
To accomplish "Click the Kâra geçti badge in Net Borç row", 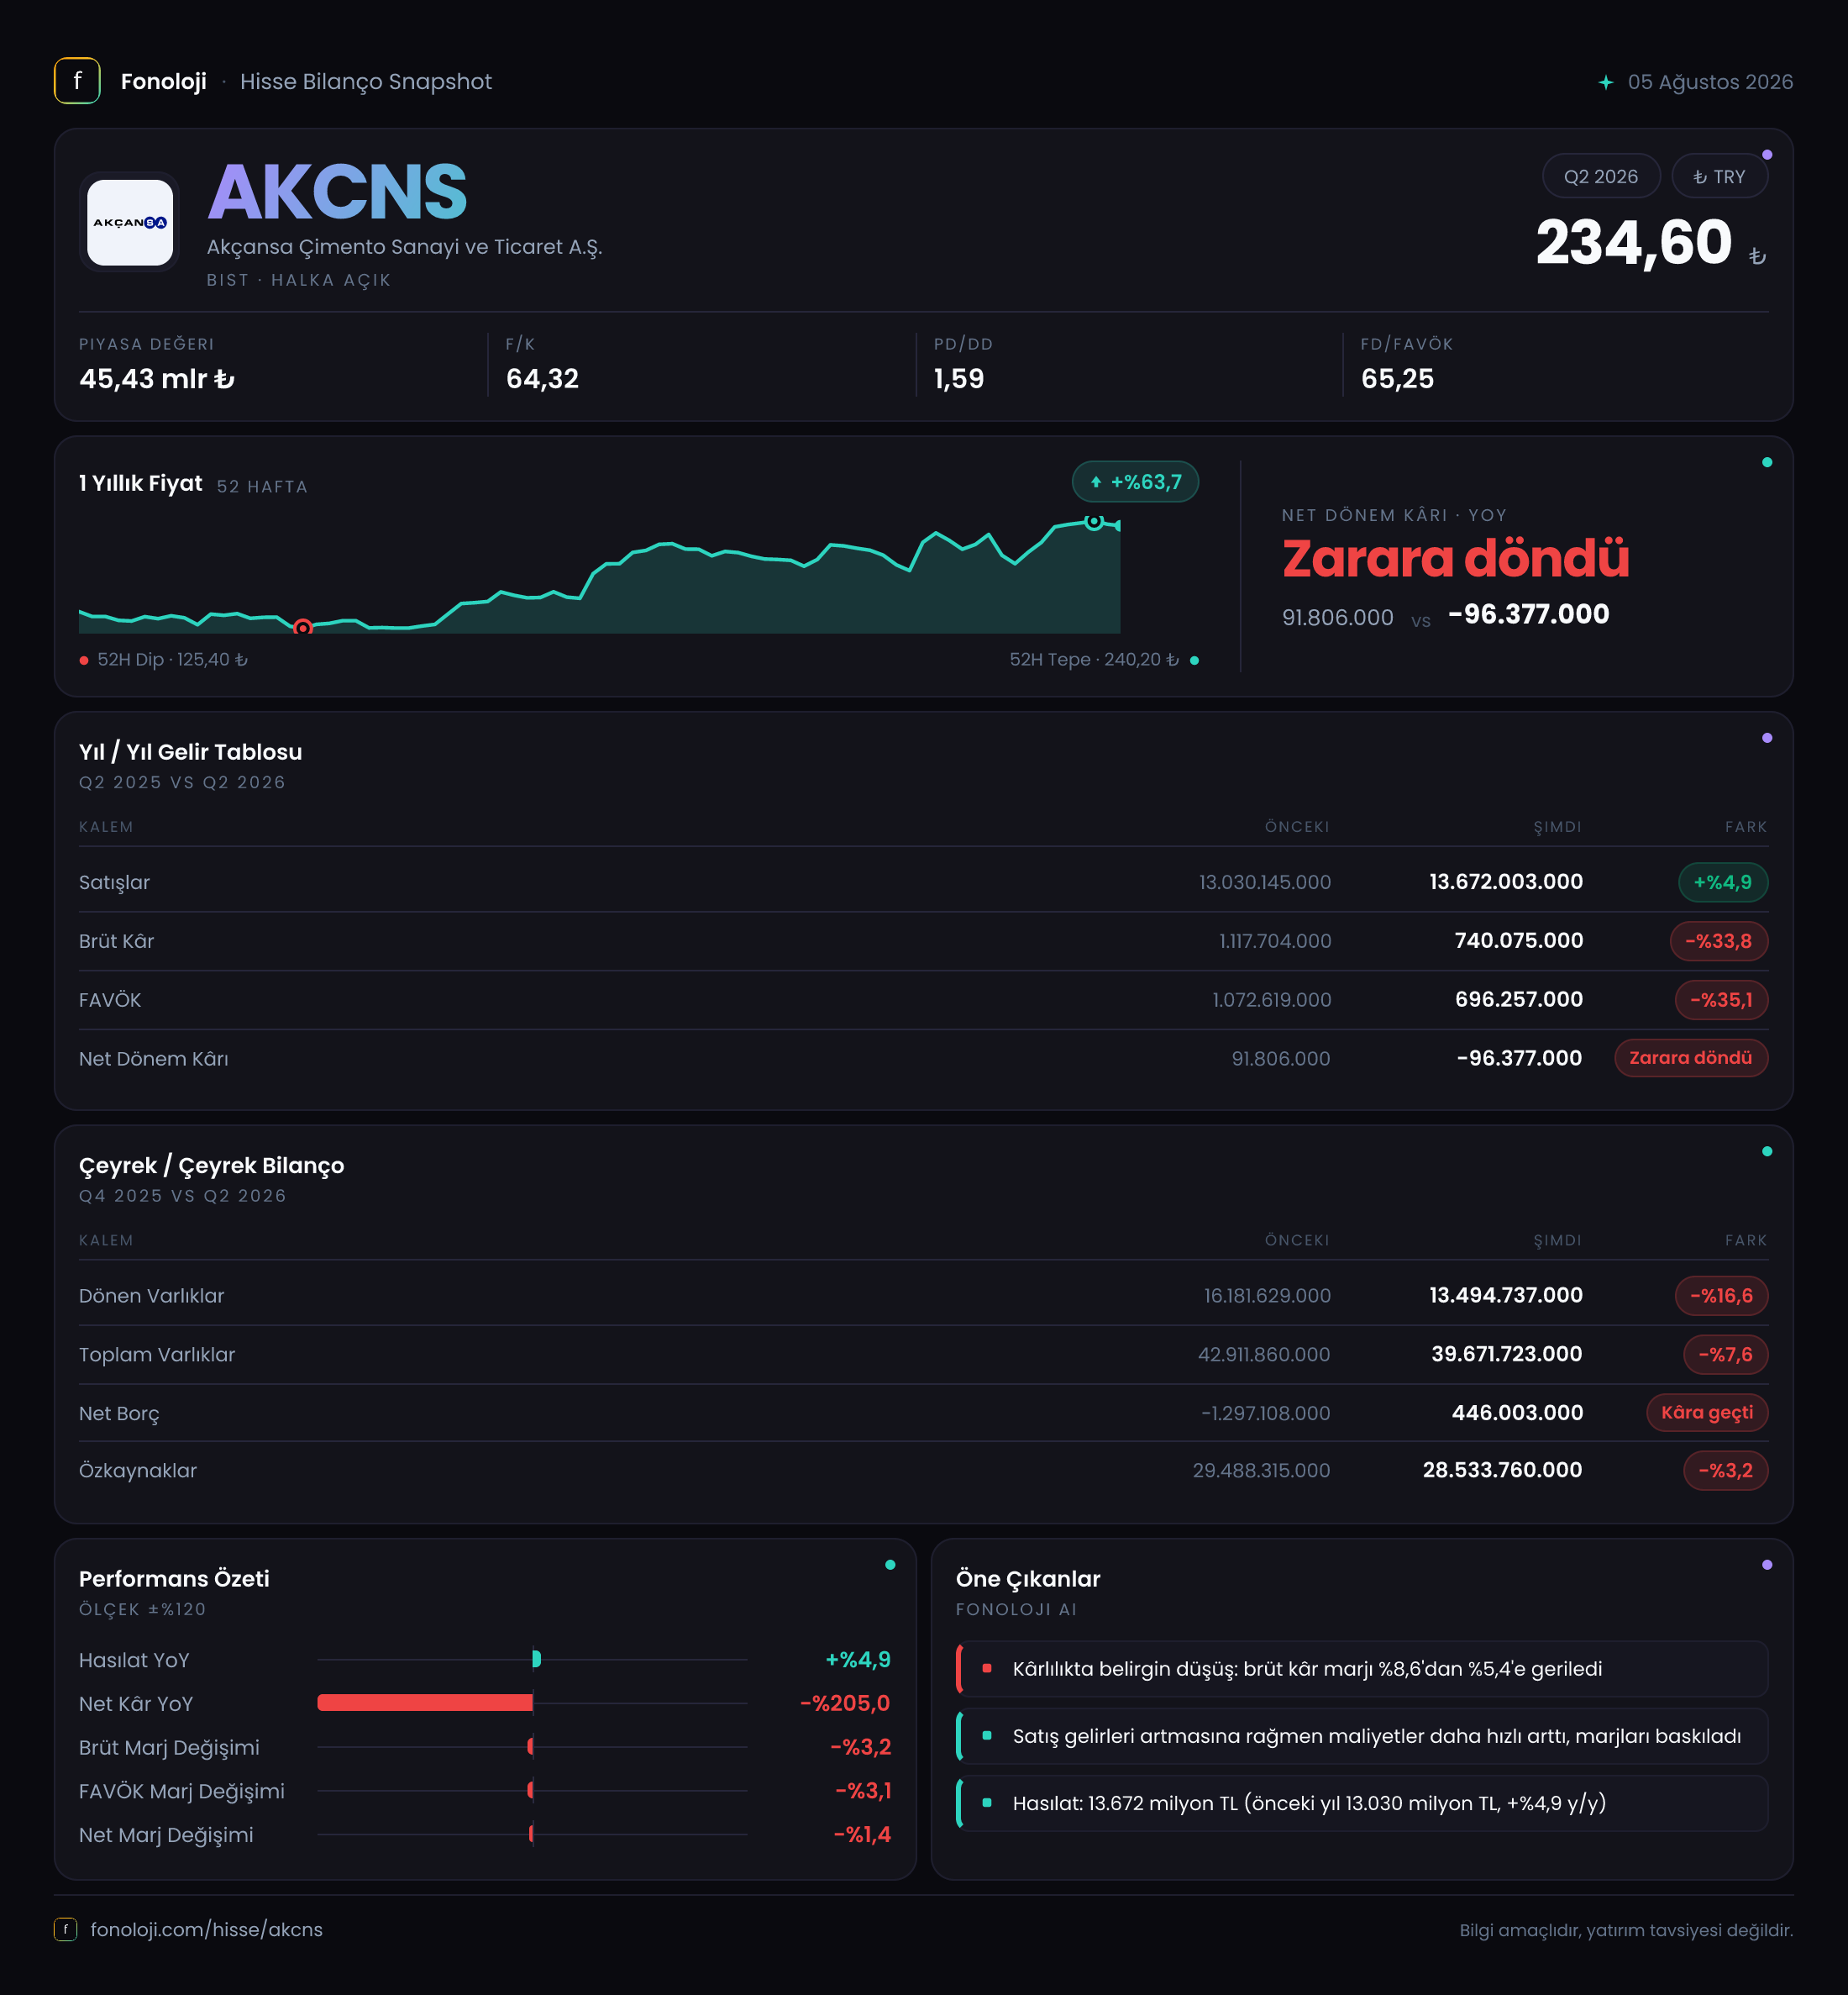I will pyautogui.click(x=1706, y=1413).
